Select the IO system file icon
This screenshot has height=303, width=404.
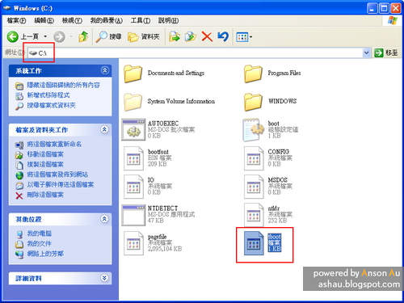133,187
